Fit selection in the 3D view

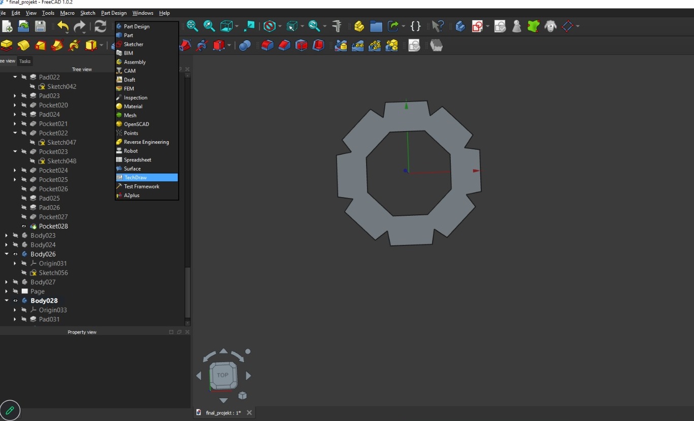coord(209,26)
